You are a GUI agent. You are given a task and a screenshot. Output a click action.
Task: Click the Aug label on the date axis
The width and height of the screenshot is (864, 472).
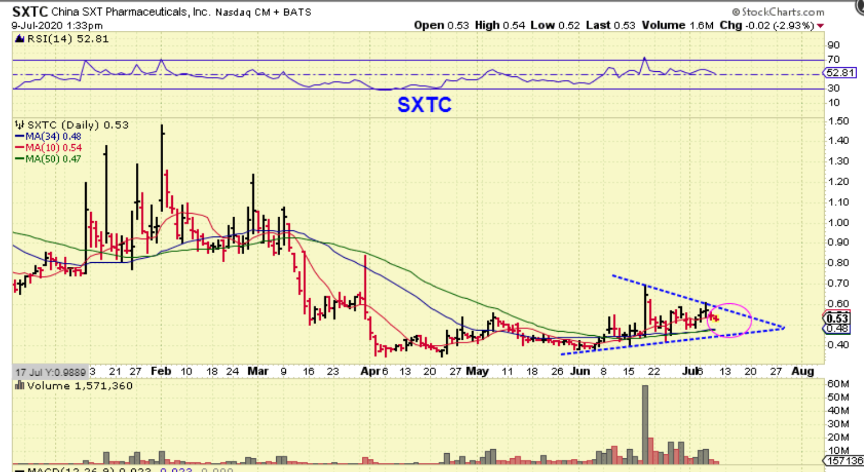coord(802,371)
